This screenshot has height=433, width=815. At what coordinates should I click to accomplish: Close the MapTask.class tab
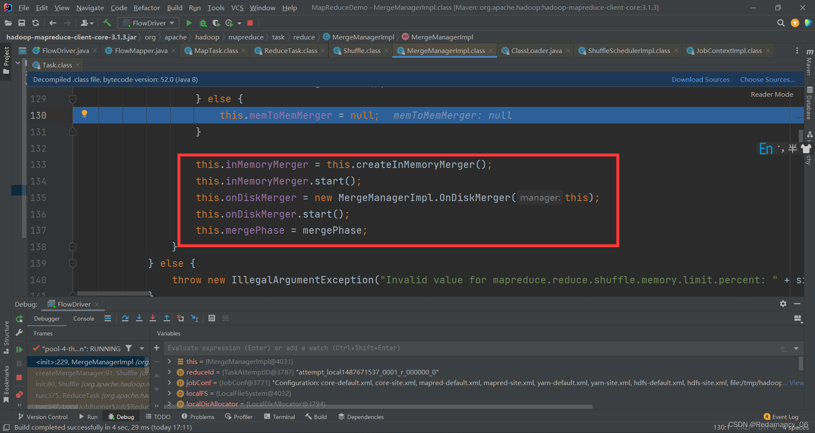(244, 50)
